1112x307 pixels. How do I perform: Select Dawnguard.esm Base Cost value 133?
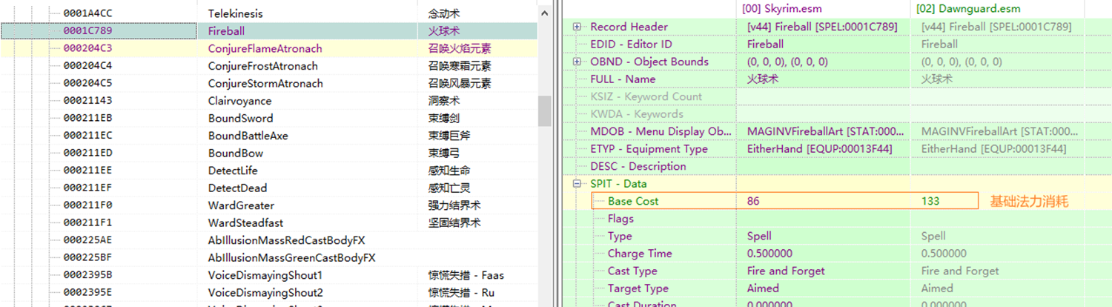click(x=930, y=201)
